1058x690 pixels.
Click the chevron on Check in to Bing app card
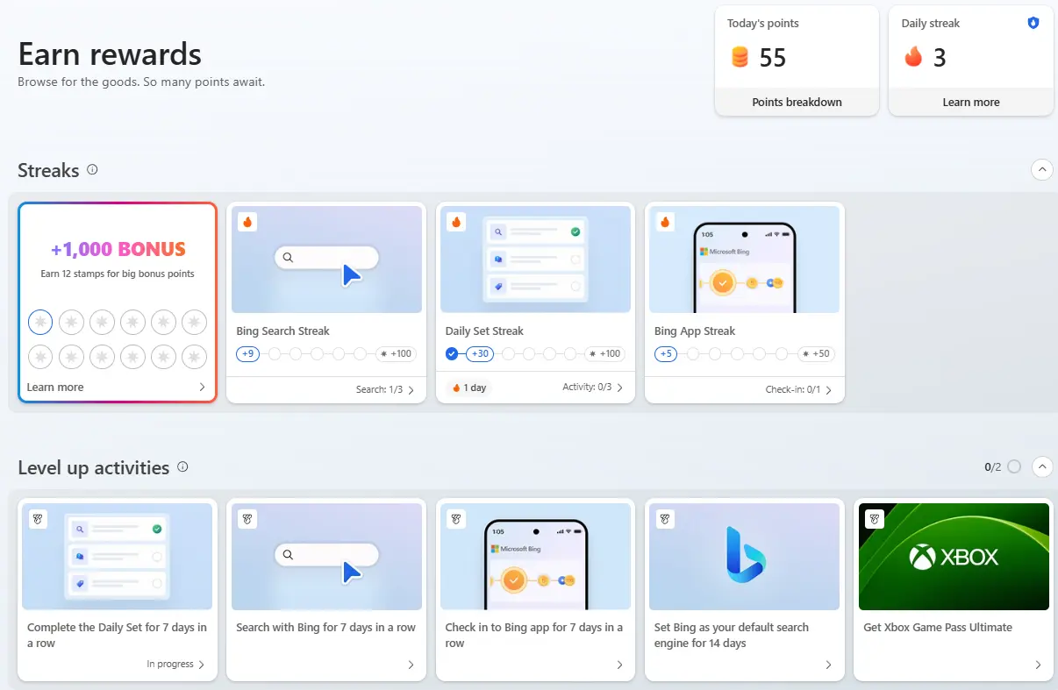(619, 665)
